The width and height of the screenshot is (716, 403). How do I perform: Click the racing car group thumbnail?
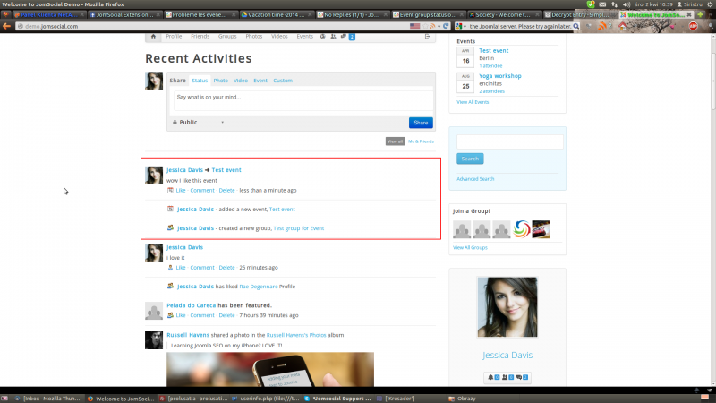pos(541,229)
